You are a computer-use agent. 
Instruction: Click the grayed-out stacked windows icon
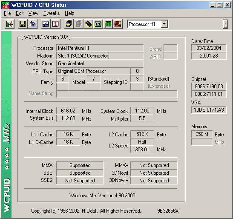coord(79,24)
